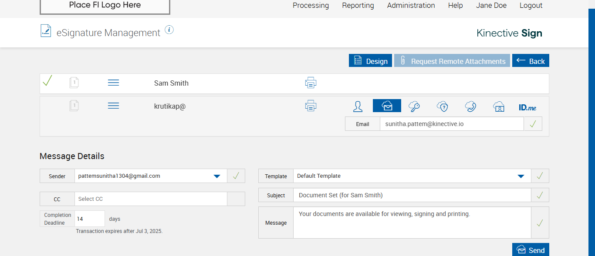The height and width of the screenshot is (256, 595).
Task: Click the Completion Deadline days field
Action: point(89,219)
